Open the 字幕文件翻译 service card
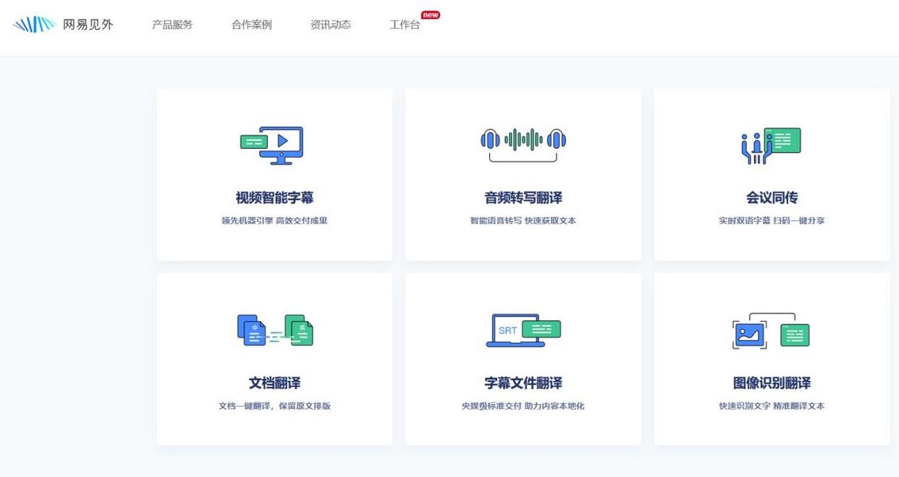 [x=523, y=358]
